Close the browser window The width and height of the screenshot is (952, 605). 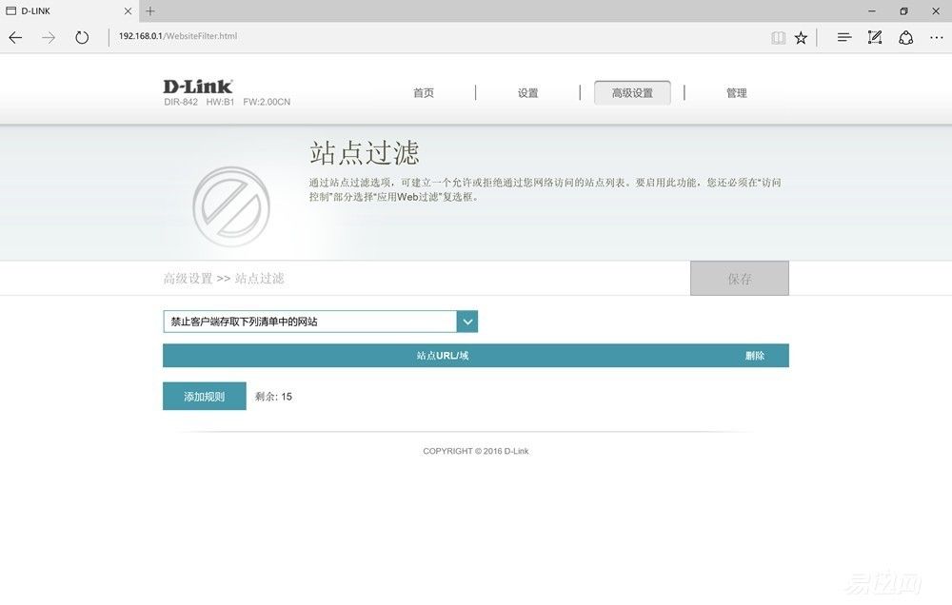pyautogui.click(x=936, y=10)
